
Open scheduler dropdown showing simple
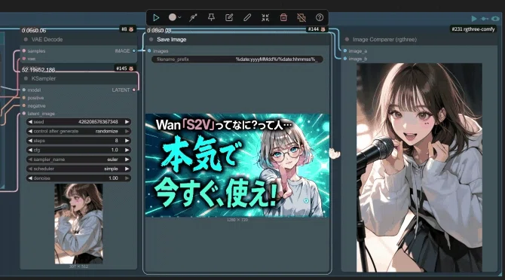(x=78, y=169)
